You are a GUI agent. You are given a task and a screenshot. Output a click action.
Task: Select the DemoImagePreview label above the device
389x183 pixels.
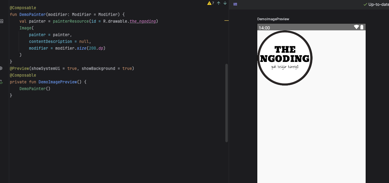273,19
